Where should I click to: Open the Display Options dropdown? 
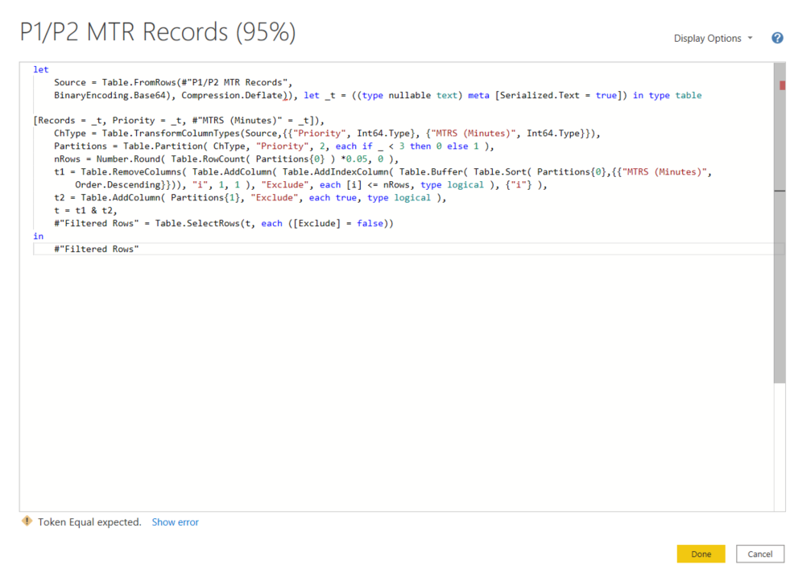pos(709,38)
